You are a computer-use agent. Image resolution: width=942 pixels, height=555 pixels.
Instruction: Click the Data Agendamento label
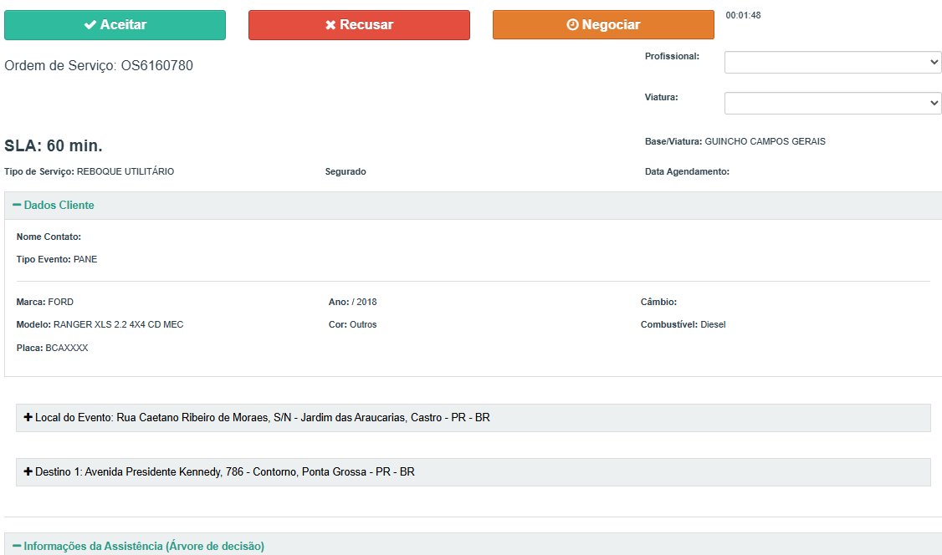tap(687, 171)
